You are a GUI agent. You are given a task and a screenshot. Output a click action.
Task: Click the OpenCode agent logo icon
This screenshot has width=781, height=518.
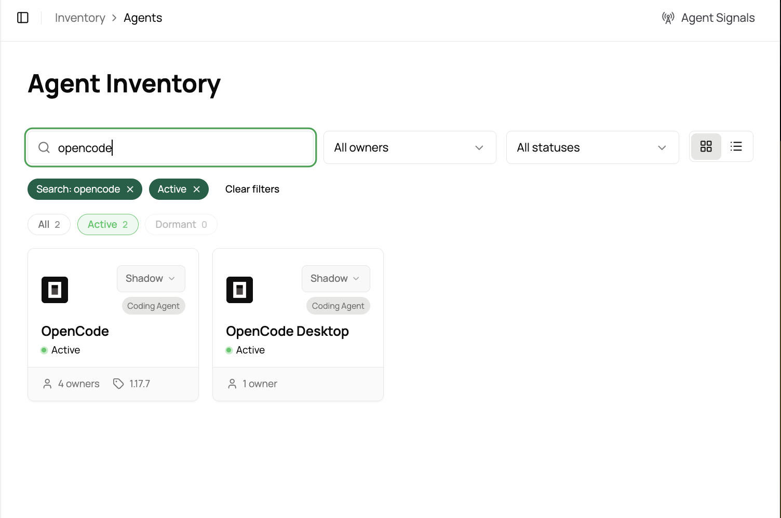point(55,290)
